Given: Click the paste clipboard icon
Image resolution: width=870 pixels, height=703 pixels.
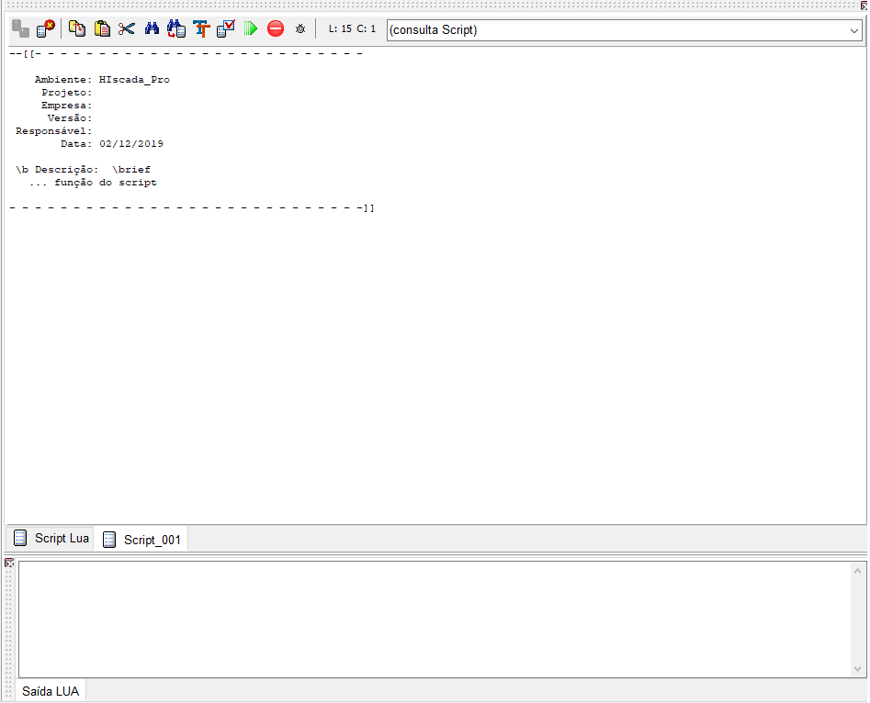Looking at the screenshot, I should coord(102,28).
